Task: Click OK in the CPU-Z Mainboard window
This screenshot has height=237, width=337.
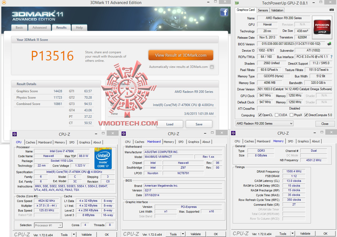Action: [x=216, y=234]
